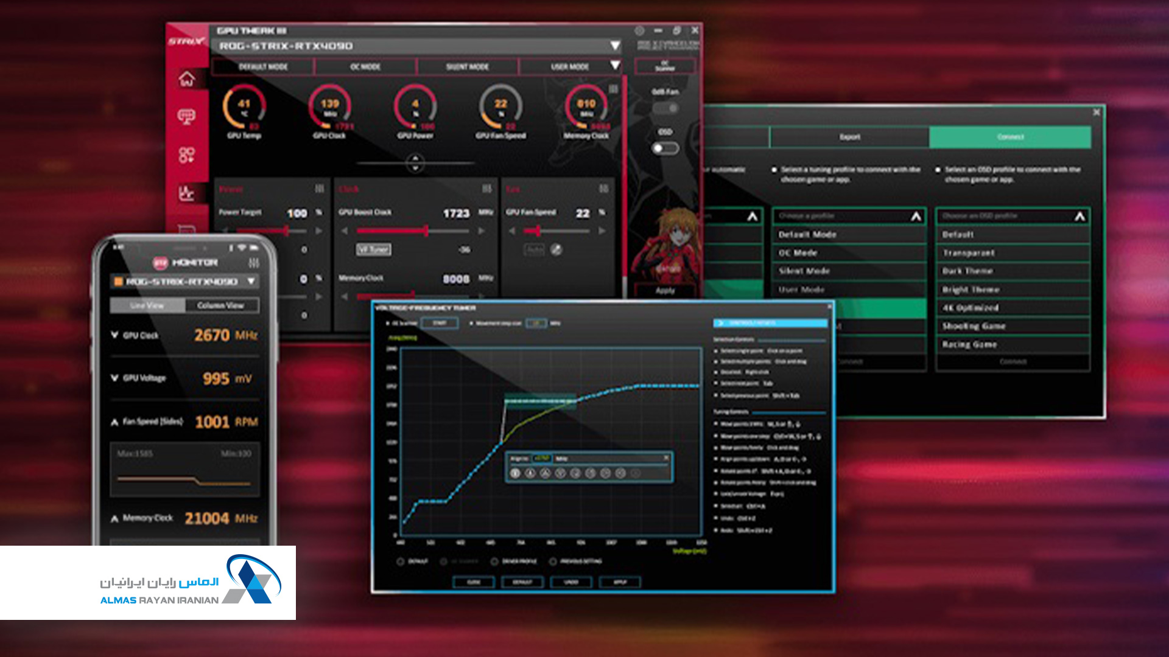Click the first align icon in VF tuner popup
This screenshot has width=1169, height=657.
[515, 473]
